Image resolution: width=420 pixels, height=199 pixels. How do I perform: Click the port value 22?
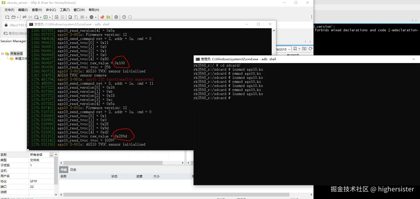tap(41, 187)
